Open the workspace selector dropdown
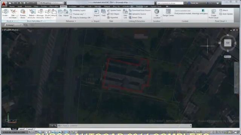 pyautogui.click(x=51, y=3)
